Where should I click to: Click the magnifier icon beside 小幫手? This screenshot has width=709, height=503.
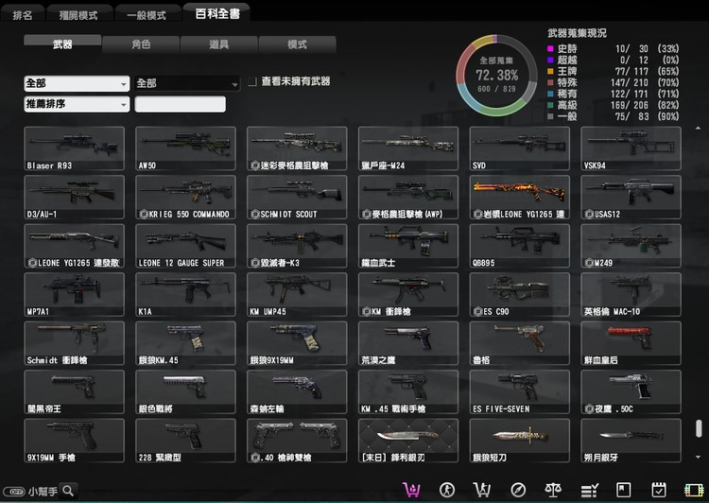(x=68, y=491)
